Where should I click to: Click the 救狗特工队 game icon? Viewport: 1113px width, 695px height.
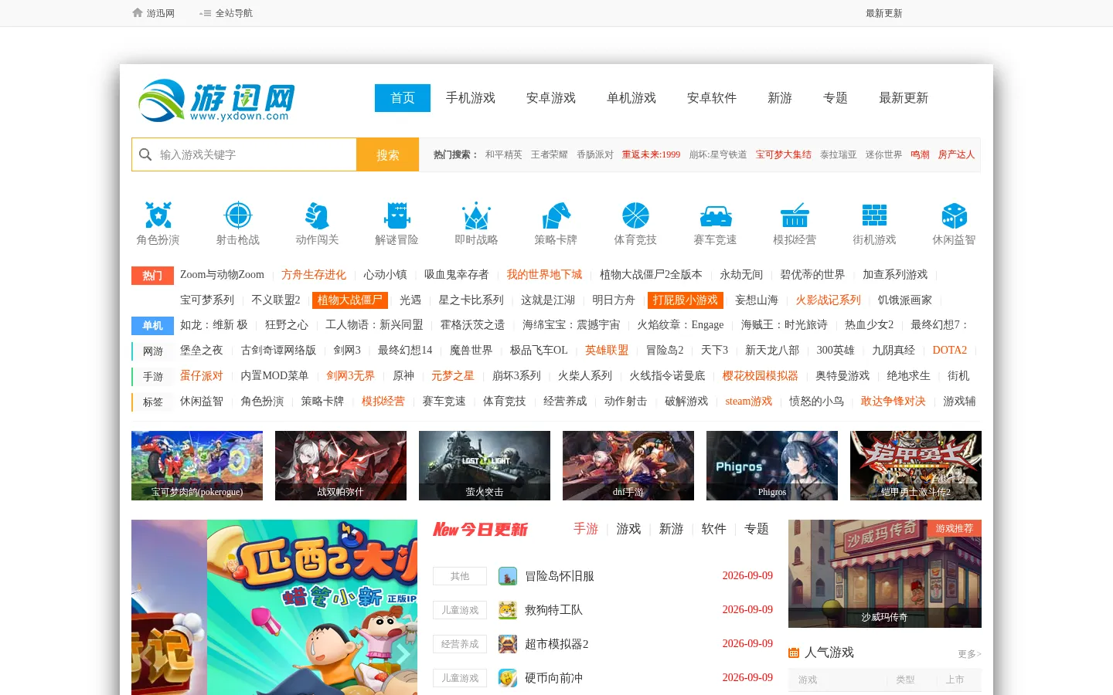point(508,610)
